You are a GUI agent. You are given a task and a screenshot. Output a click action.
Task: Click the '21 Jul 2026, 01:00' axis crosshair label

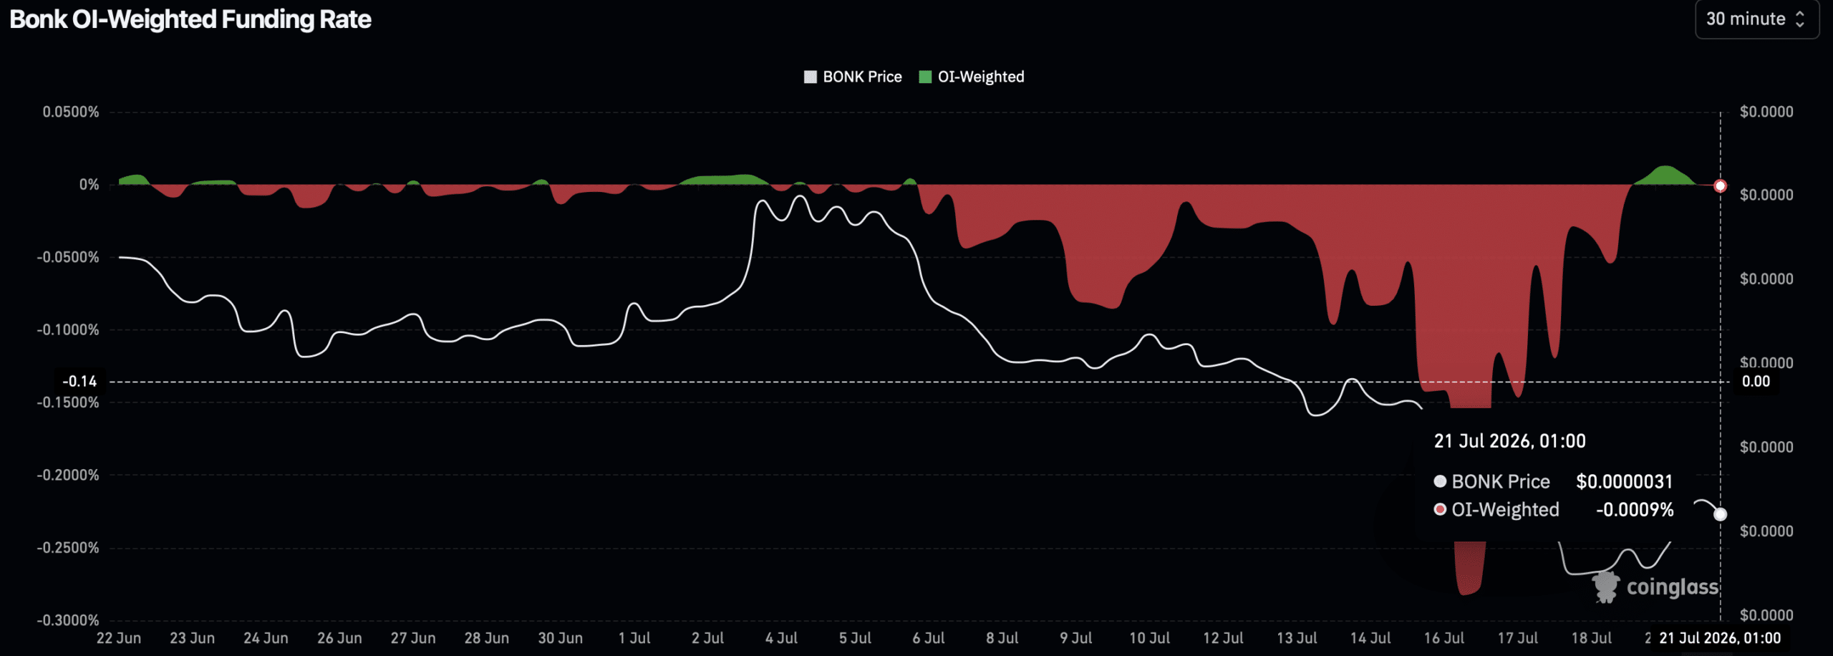pos(1720,637)
